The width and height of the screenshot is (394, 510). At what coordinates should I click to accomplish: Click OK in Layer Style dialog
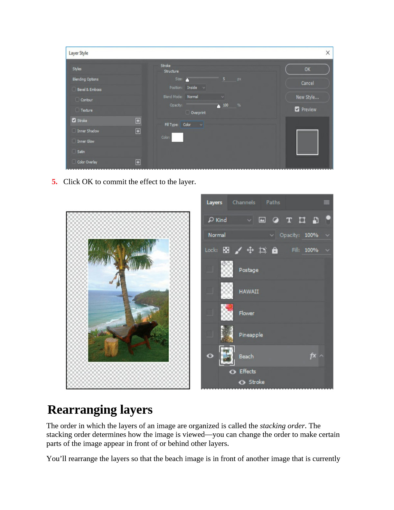[307, 69]
